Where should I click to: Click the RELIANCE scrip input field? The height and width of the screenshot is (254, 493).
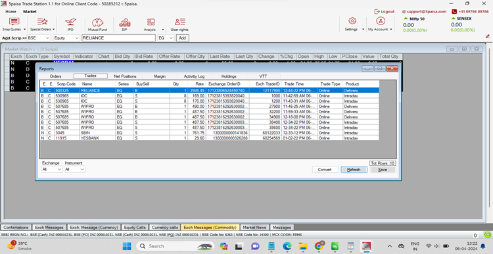(118, 38)
